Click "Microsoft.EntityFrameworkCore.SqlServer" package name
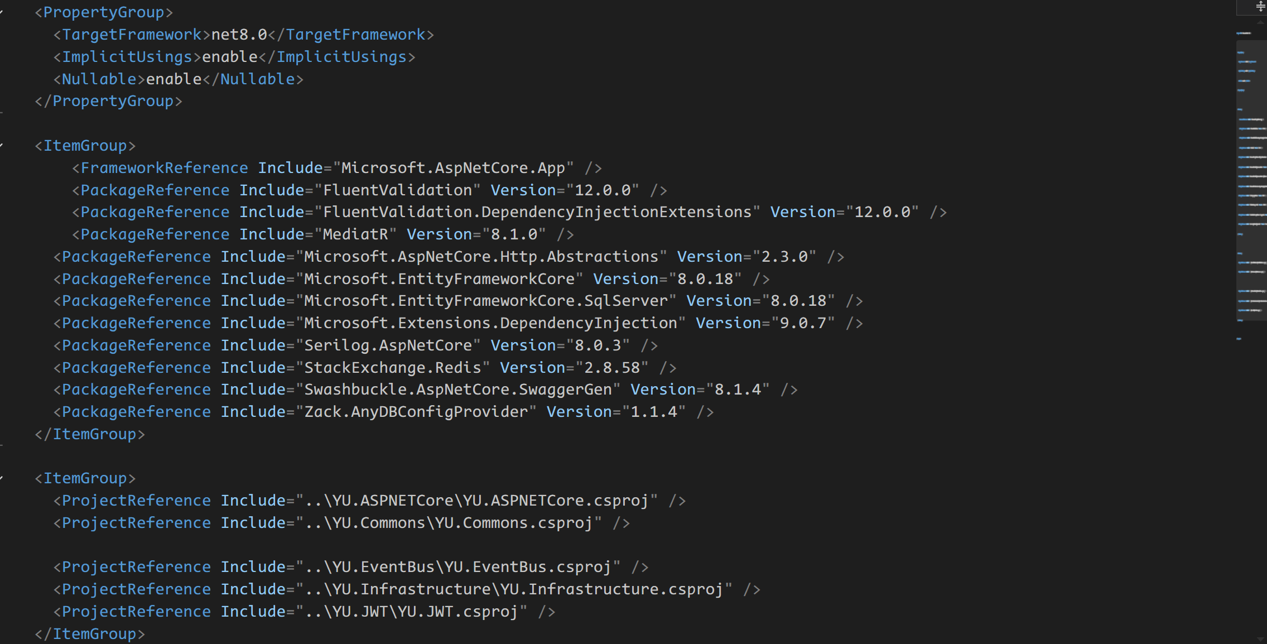 coord(486,301)
